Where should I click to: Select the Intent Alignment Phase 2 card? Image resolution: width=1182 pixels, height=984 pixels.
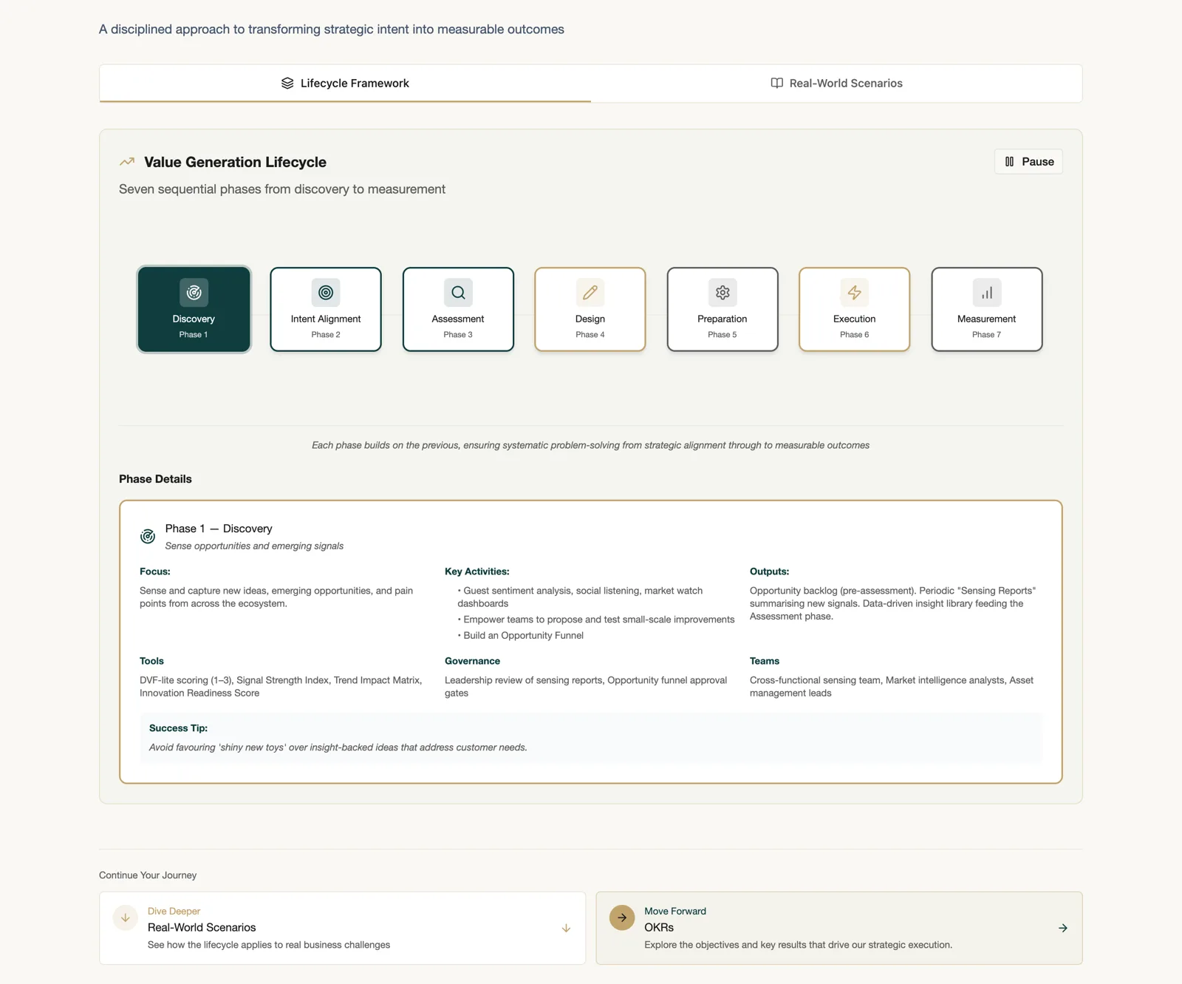point(326,309)
